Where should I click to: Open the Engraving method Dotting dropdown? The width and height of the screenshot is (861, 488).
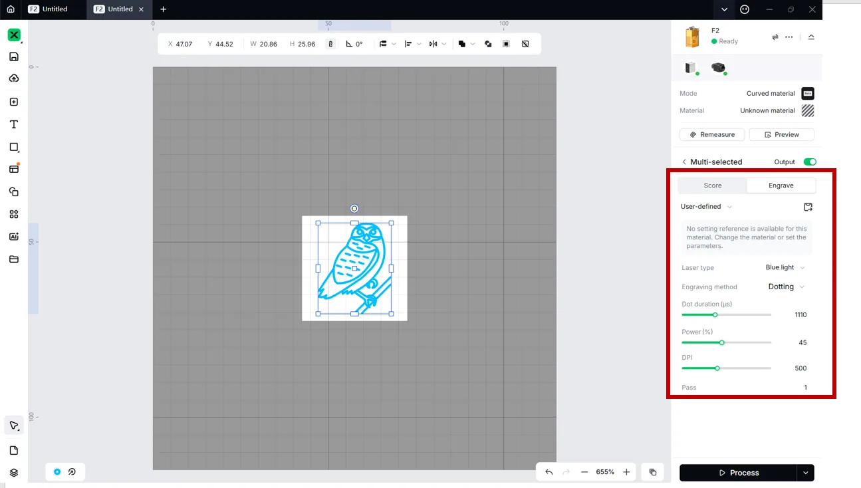point(787,287)
